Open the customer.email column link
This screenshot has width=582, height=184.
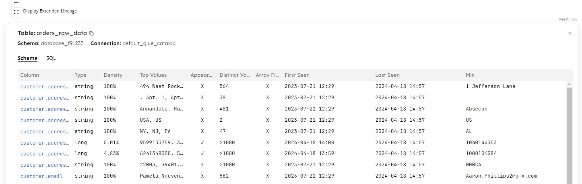pyautogui.click(x=41, y=176)
